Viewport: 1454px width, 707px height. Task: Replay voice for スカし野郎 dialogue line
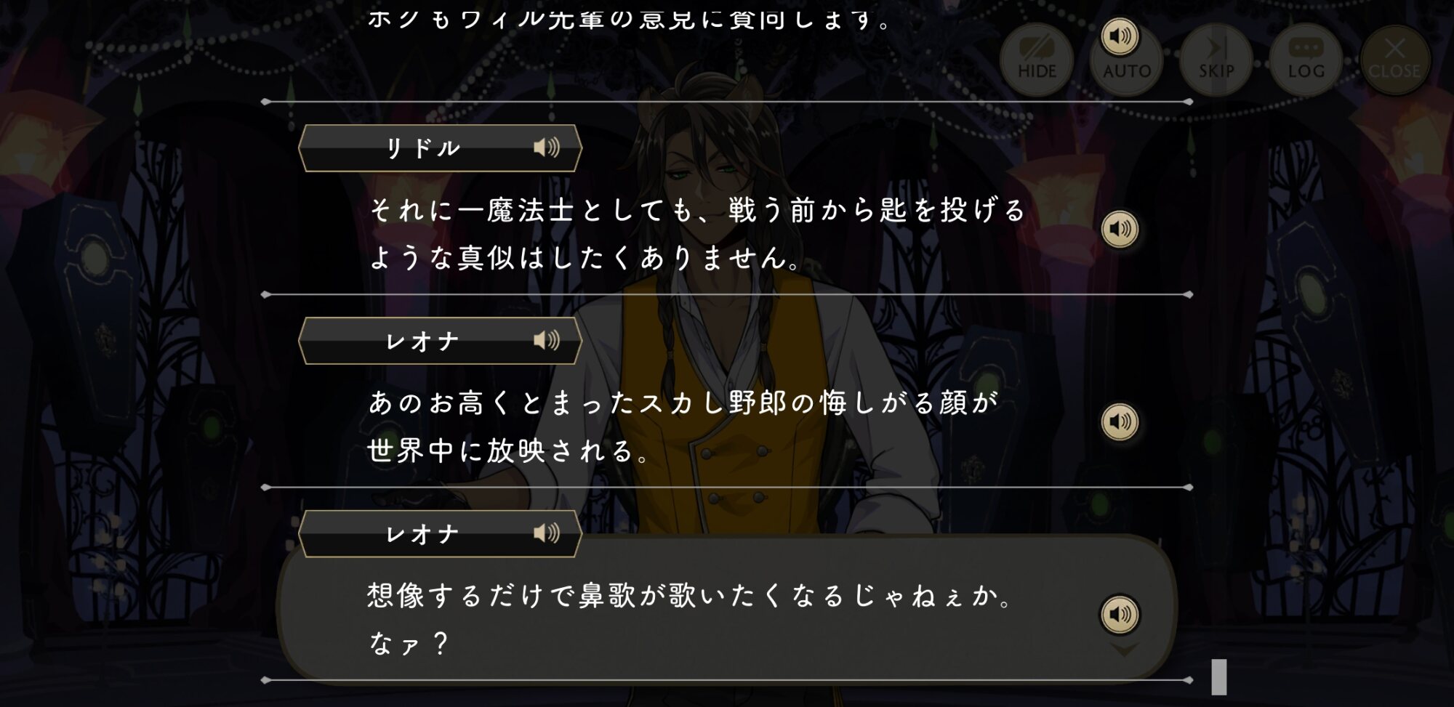(x=1120, y=421)
